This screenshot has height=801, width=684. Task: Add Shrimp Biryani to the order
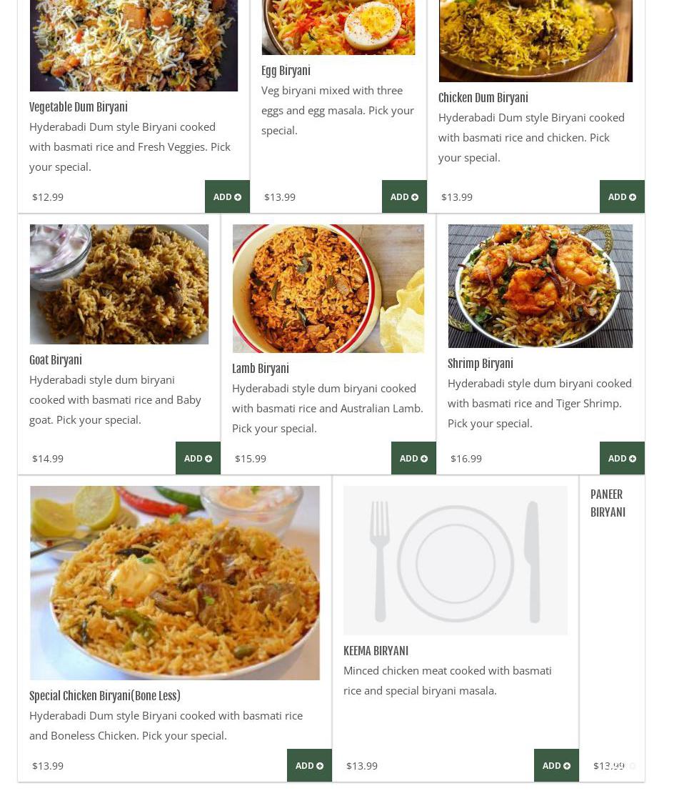point(622,458)
